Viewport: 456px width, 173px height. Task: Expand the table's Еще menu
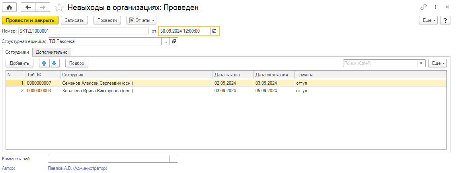(x=437, y=63)
